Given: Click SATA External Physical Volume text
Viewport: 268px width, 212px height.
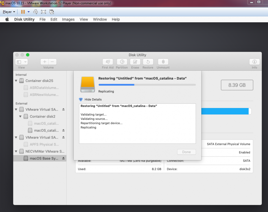Looking at the screenshot, I should 228,144.
